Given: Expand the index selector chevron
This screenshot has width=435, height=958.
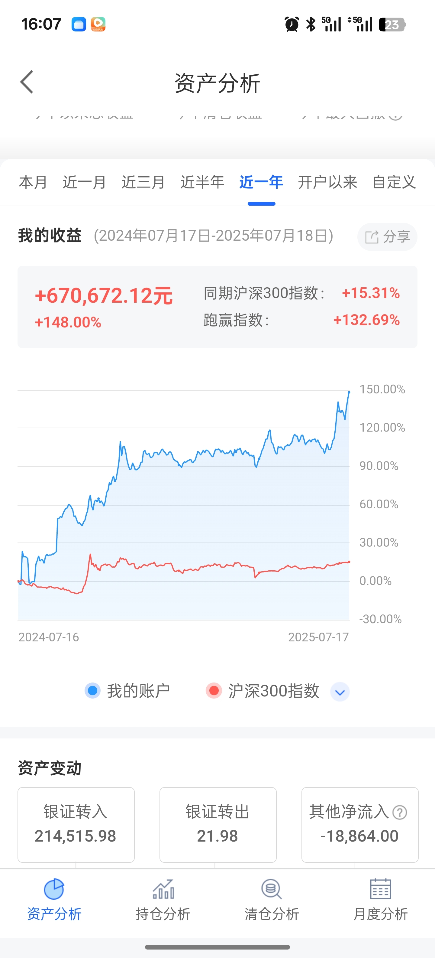Looking at the screenshot, I should [x=340, y=692].
